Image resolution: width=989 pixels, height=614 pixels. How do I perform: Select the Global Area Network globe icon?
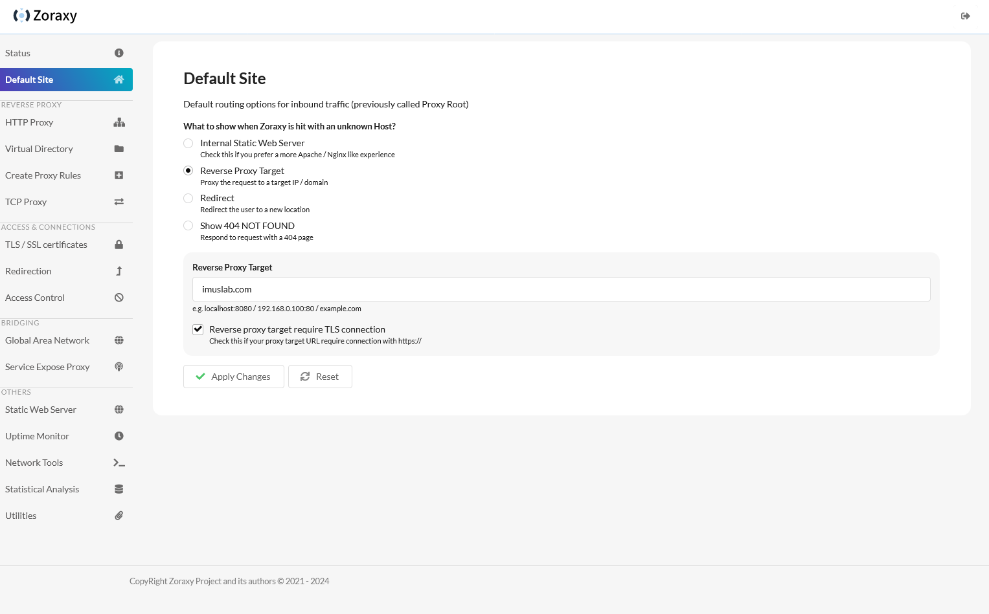pyautogui.click(x=119, y=340)
